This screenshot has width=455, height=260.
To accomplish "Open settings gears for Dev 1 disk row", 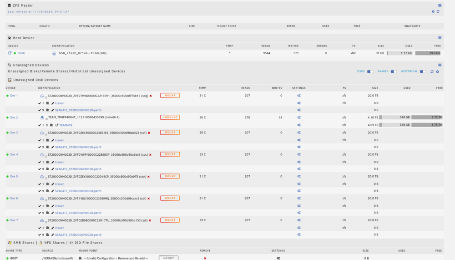I will (299, 96).
